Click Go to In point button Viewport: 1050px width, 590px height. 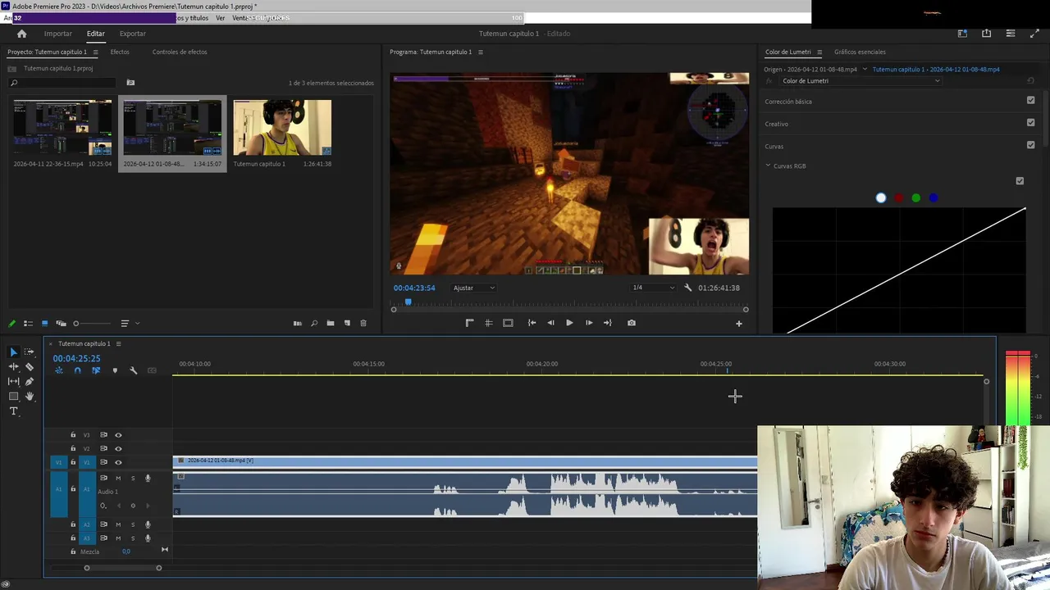[x=532, y=323]
